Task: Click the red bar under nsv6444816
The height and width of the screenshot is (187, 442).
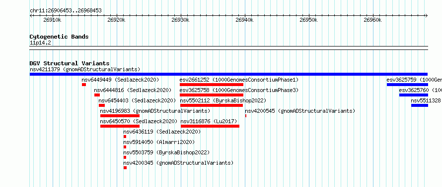Action: click(x=97, y=95)
